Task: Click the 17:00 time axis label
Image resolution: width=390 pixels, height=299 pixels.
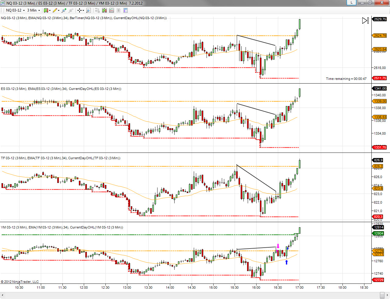Action: (x=299, y=287)
